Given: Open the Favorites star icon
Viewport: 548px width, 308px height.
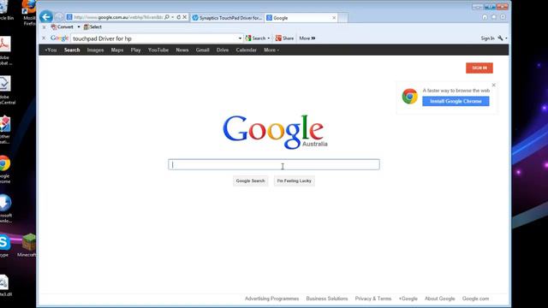Looking at the screenshot, I should (x=494, y=17).
